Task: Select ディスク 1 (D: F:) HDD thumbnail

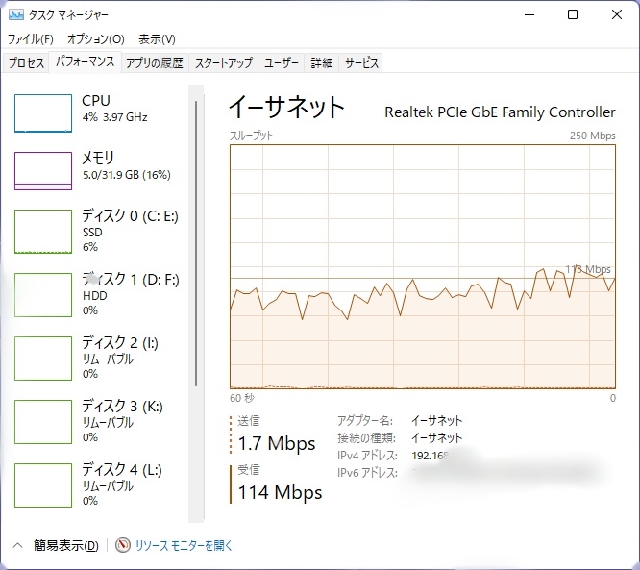Action: pyautogui.click(x=43, y=295)
